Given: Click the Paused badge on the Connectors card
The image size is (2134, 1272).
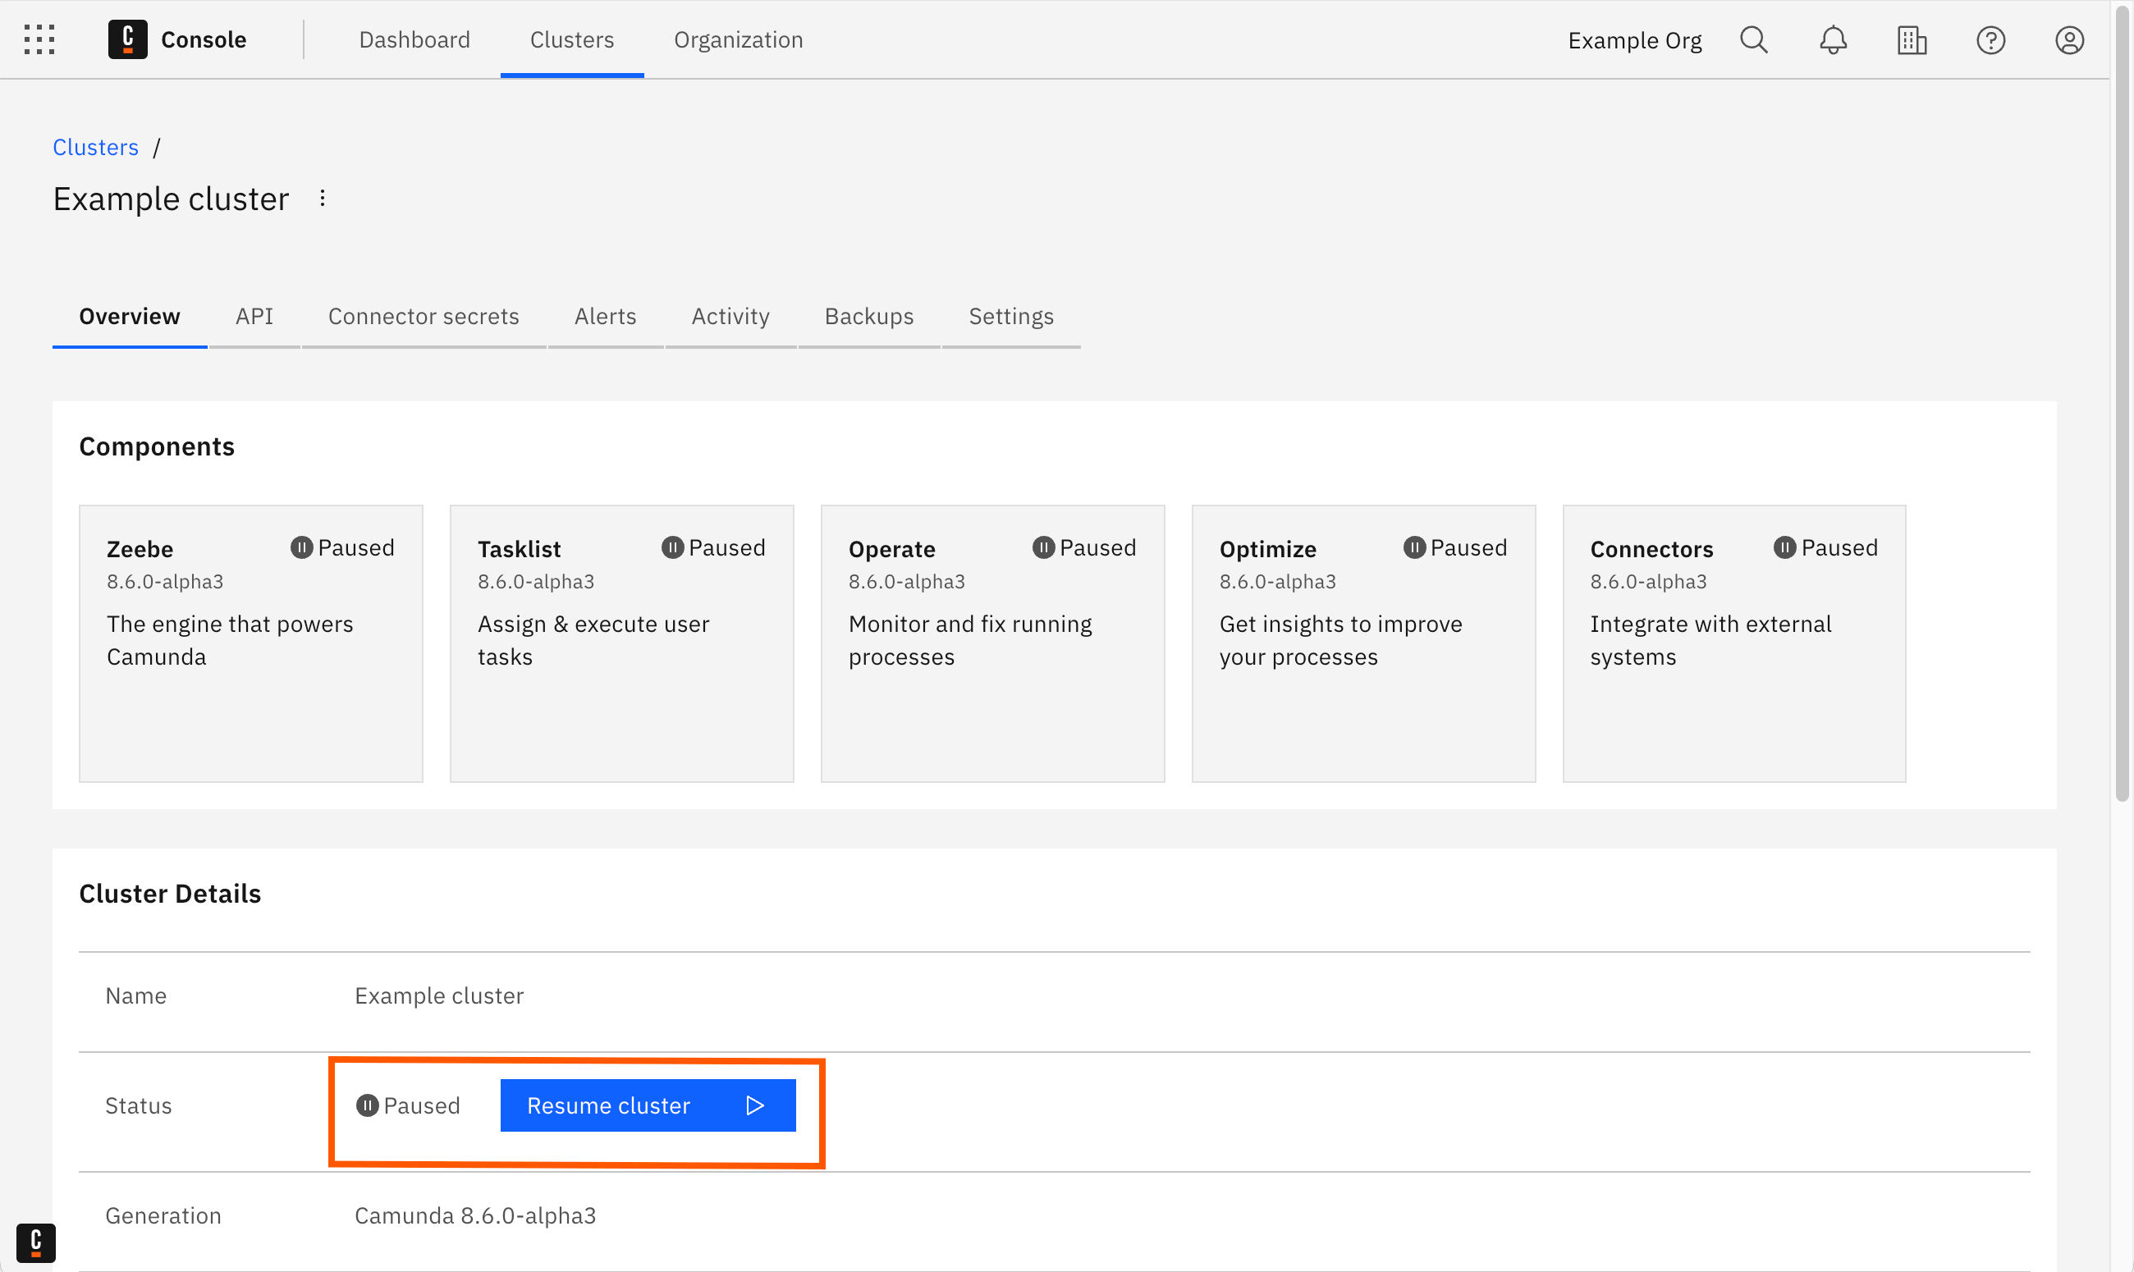Looking at the screenshot, I should click(x=1825, y=547).
